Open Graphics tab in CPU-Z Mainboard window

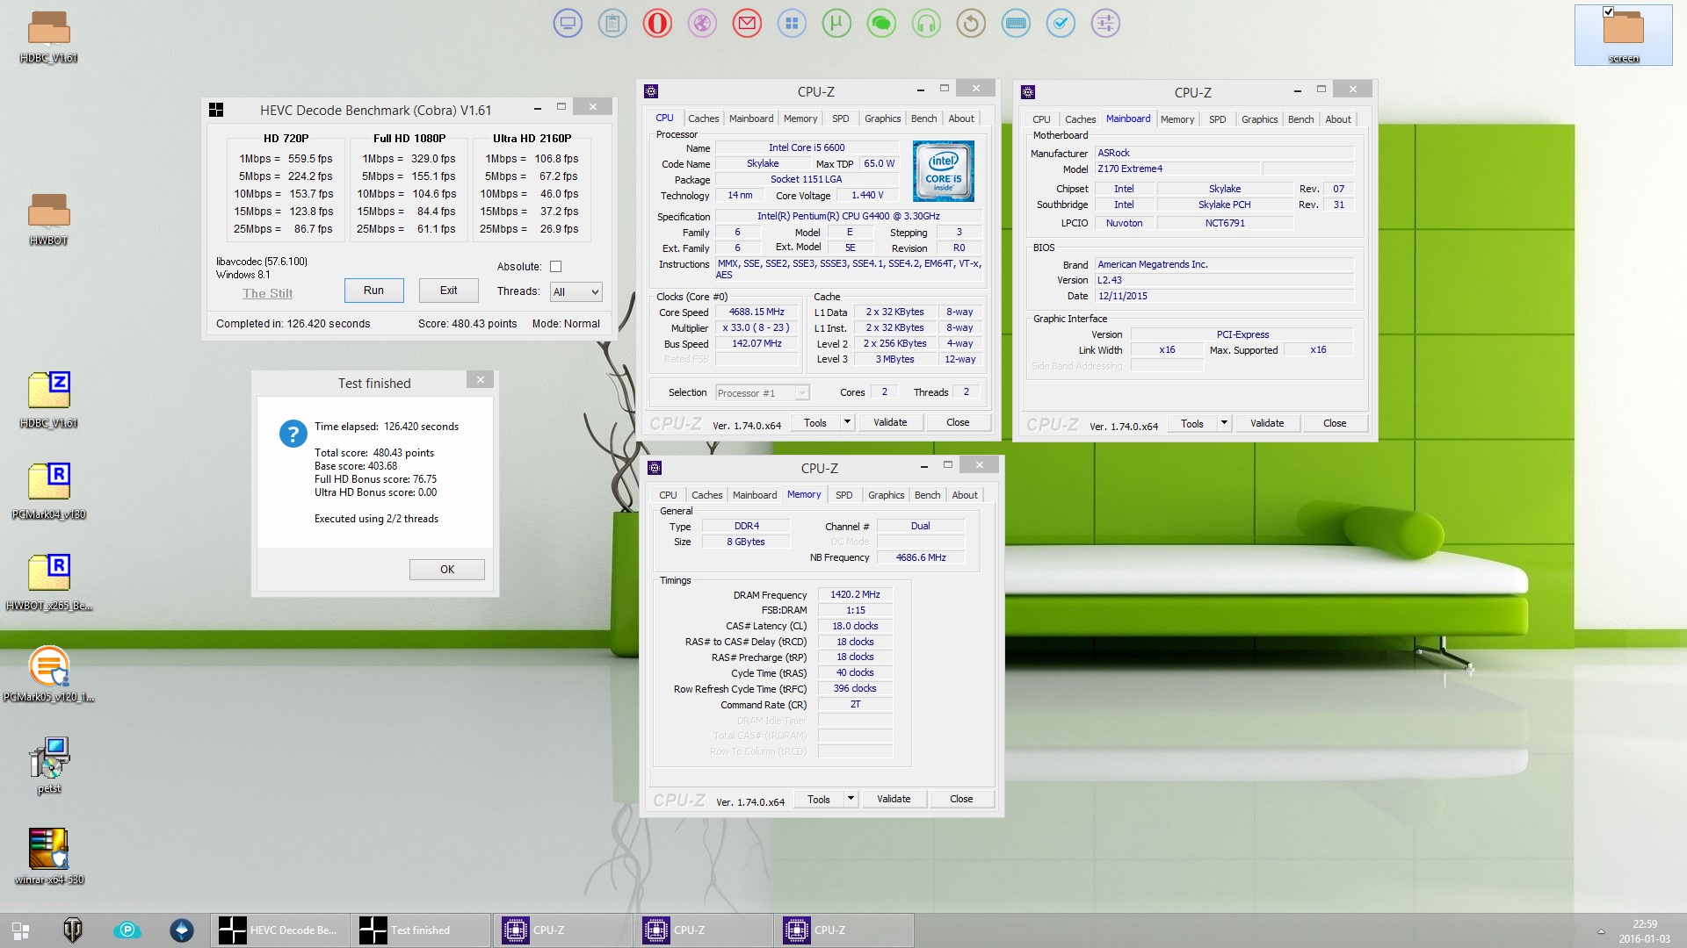(1259, 119)
